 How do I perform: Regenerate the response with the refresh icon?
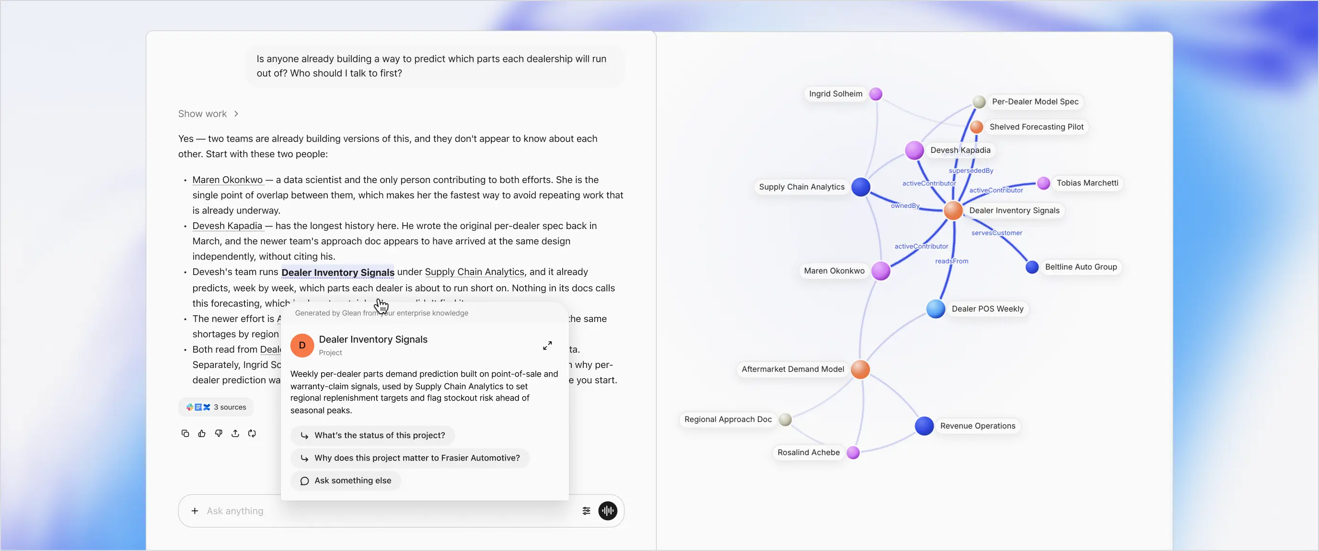click(252, 433)
